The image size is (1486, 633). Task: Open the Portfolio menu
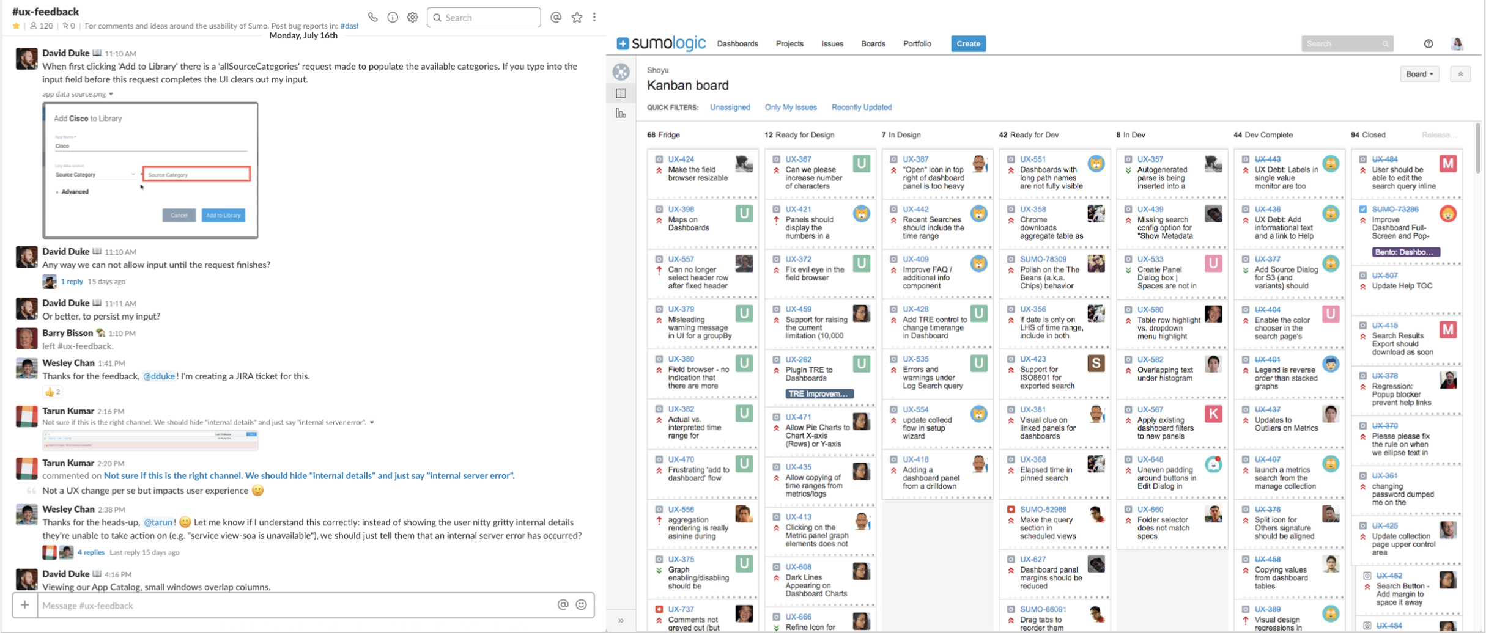[917, 43]
